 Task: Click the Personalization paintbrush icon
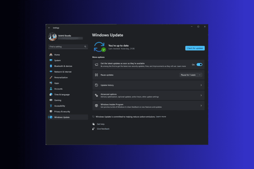pyautogui.click(x=51, y=77)
